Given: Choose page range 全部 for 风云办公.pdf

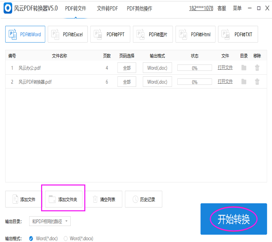Looking at the screenshot, I should tap(127, 68).
